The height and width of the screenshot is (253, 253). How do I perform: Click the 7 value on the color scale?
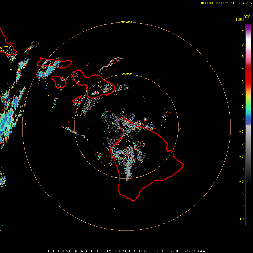pyautogui.click(x=243, y=31)
